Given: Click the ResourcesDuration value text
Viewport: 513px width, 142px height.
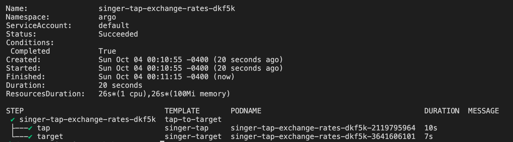Looking at the screenshot, I should (164, 94).
